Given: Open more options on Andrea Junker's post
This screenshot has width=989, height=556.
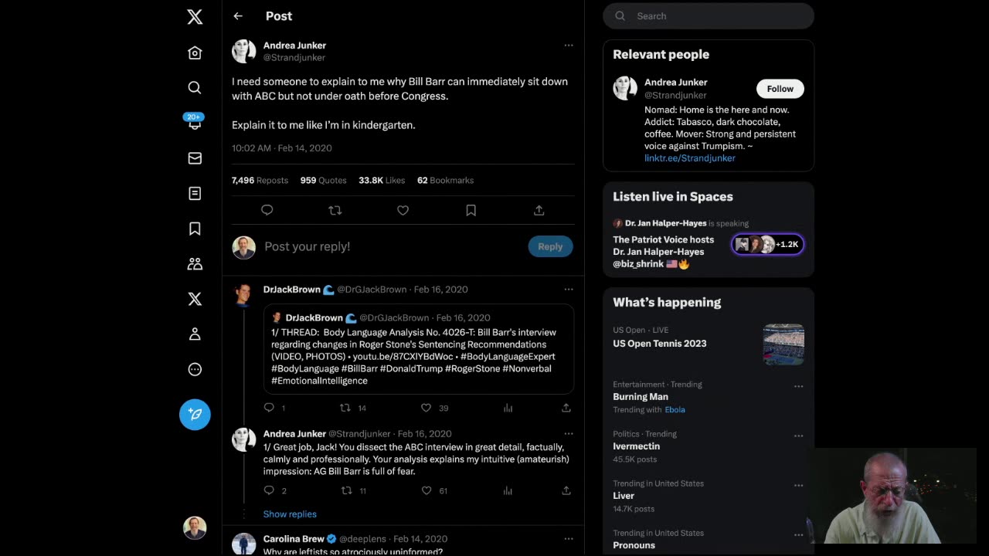Looking at the screenshot, I should point(569,46).
